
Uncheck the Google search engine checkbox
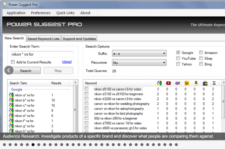pyautogui.click(x=178, y=53)
